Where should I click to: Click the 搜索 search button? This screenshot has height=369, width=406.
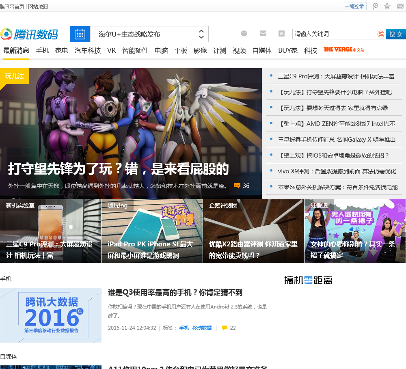[x=396, y=34]
